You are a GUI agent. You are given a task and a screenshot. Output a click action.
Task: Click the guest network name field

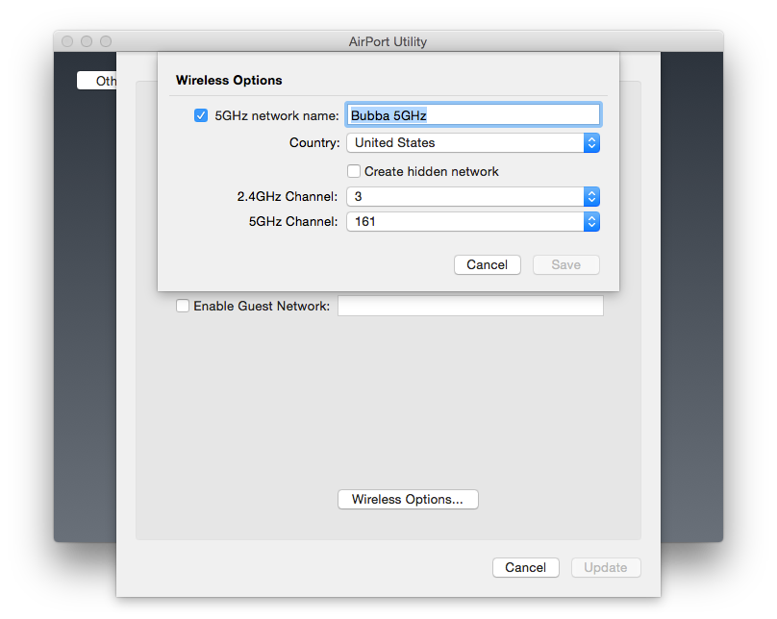tap(471, 306)
